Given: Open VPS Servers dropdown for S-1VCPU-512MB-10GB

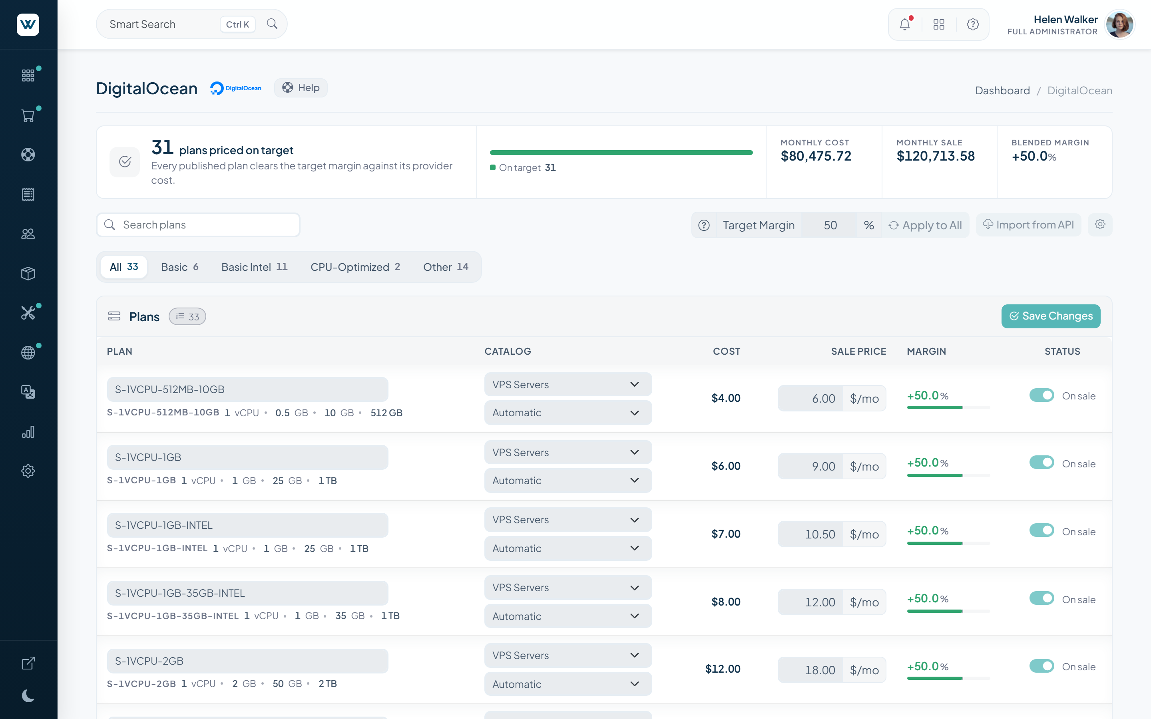Looking at the screenshot, I should pos(568,384).
